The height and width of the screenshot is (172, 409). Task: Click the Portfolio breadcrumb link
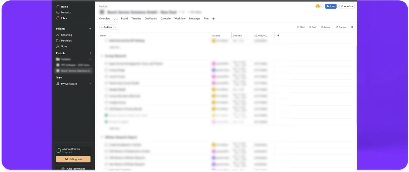point(103,6)
